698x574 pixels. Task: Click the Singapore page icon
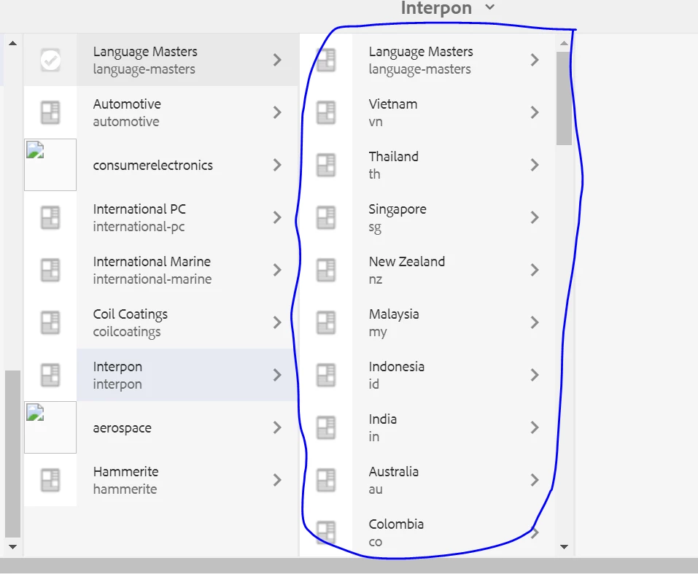point(326,217)
